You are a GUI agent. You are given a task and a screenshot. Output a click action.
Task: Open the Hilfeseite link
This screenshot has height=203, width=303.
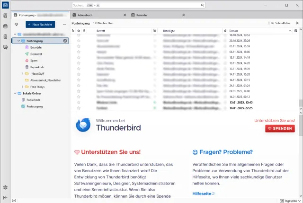point(203,194)
